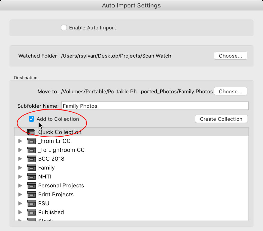Click the BCC 2018 collection set icon

point(32,159)
